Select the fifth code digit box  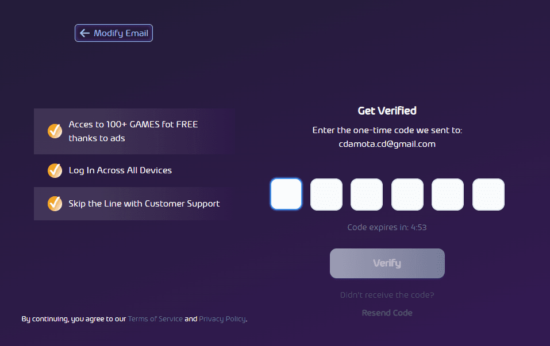point(448,195)
